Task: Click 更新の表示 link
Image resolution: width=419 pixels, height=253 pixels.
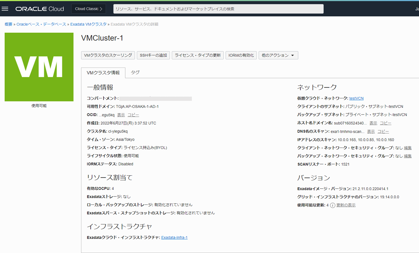Action: point(346,205)
